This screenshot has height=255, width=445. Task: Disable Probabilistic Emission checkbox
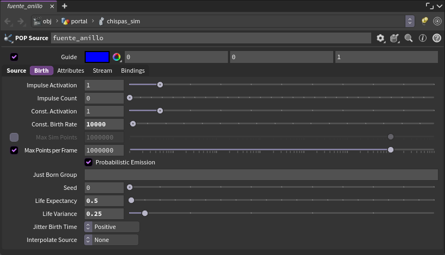(88, 162)
